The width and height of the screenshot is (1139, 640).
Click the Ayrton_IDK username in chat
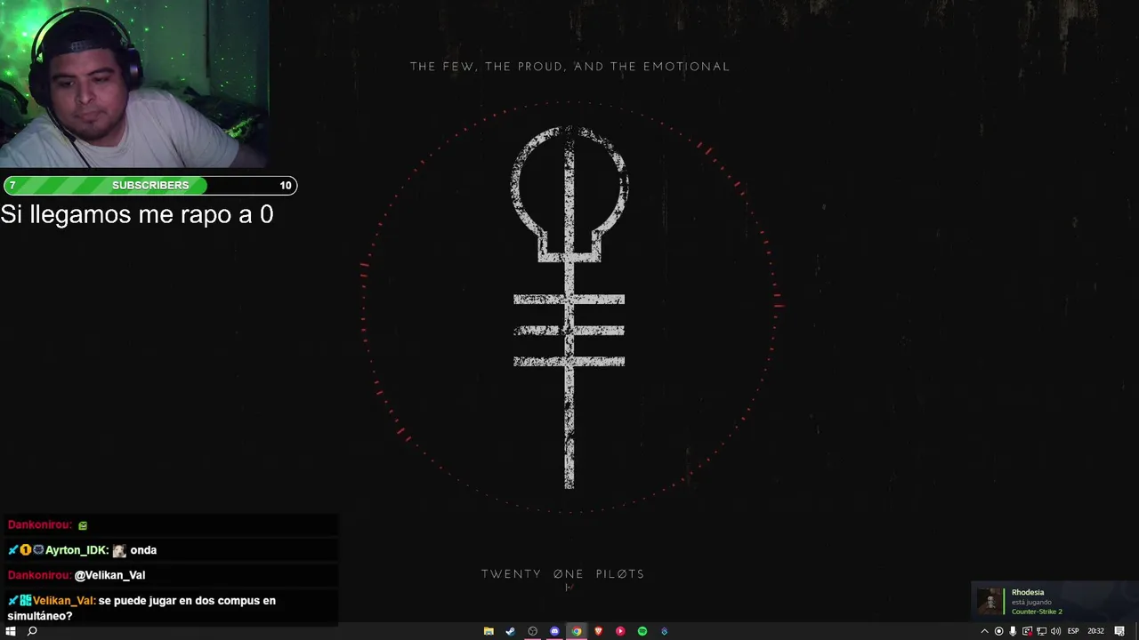[77, 550]
